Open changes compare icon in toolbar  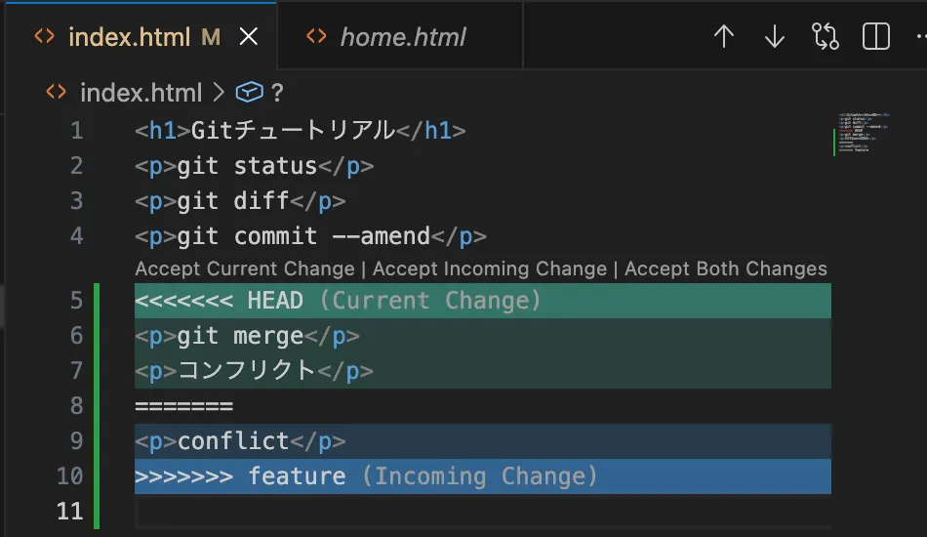pyautogui.click(x=826, y=37)
